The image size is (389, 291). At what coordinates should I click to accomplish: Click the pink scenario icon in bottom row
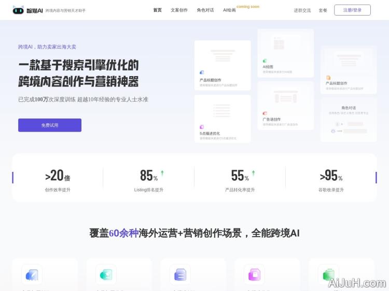(254, 274)
